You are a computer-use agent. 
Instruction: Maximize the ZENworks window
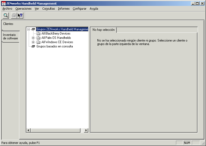197,3
